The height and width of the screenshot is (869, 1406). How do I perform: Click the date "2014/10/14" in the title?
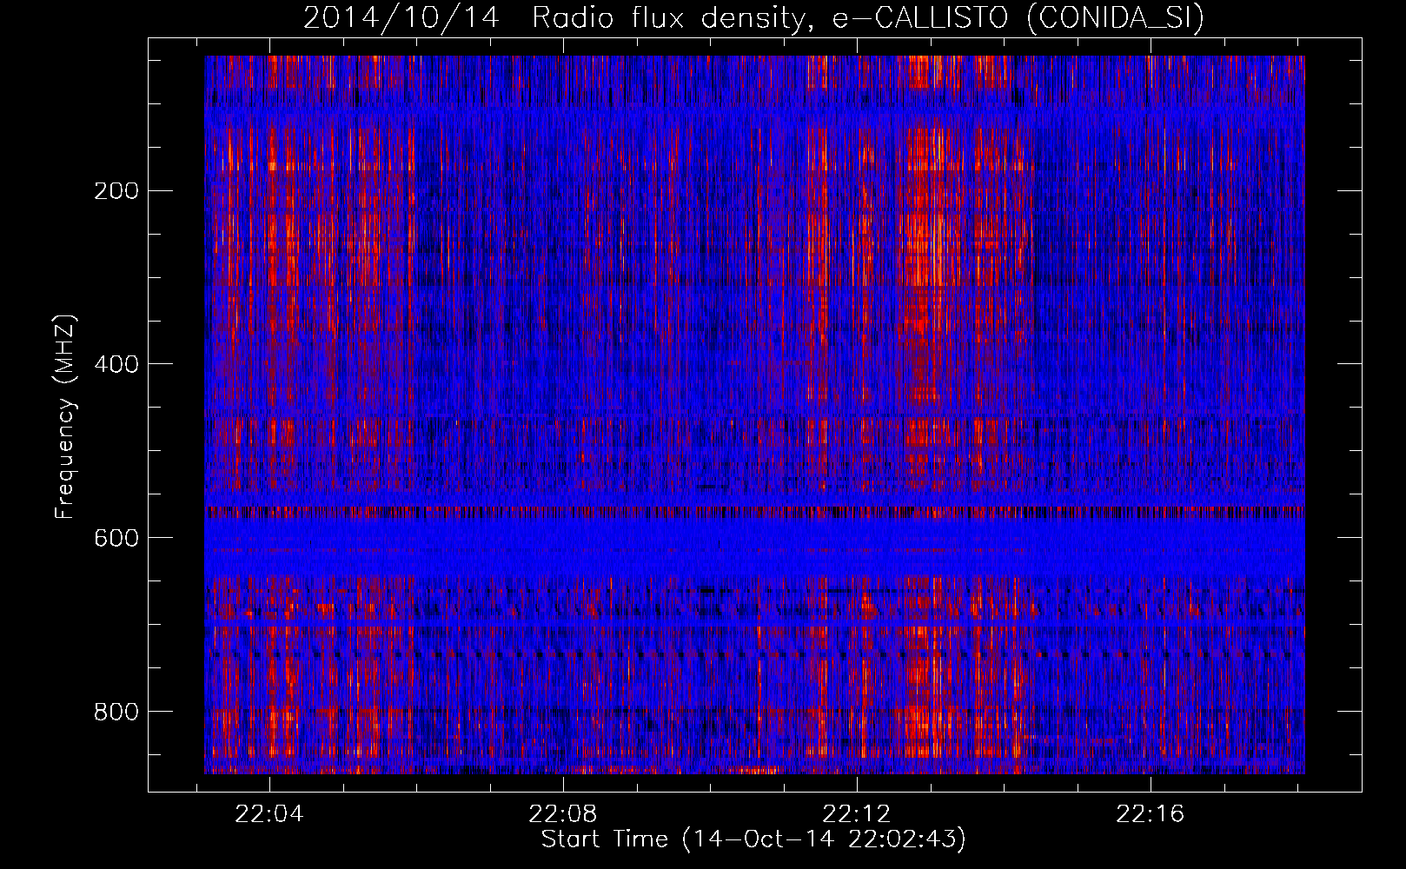tap(401, 17)
